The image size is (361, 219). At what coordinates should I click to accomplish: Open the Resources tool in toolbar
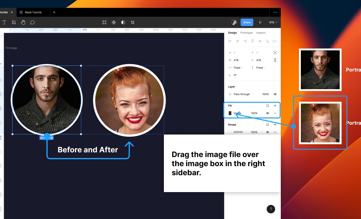coord(14,22)
